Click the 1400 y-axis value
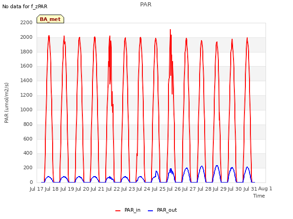The image size is (293, 219). (x=27, y=80)
